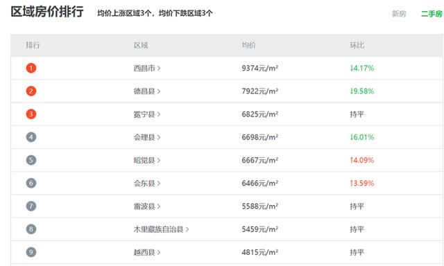The image size is (444, 266).
Task: Click the red rank 2 badge
Action: [x=31, y=91]
